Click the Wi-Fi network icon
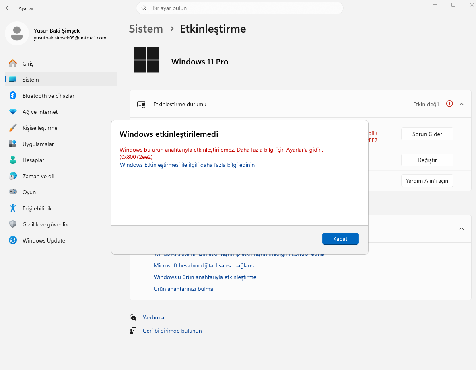 pyautogui.click(x=13, y=112)
